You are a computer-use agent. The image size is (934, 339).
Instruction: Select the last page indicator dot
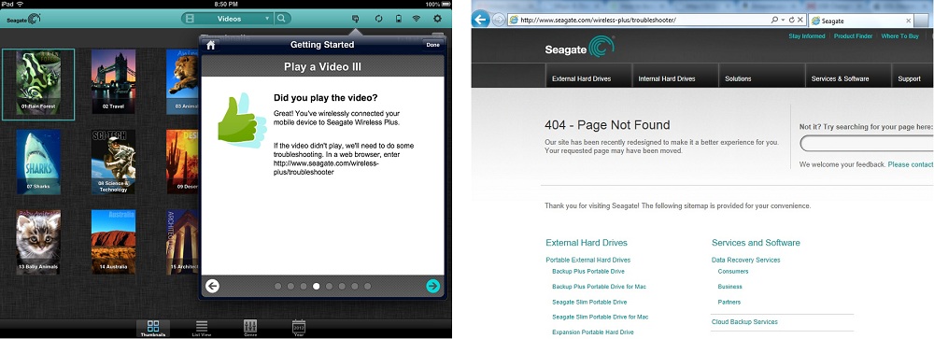tap(367, 287)
